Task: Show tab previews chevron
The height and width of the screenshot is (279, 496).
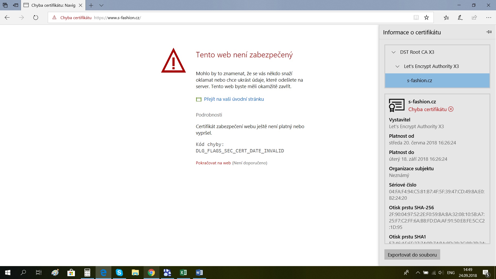Action: 101,5
